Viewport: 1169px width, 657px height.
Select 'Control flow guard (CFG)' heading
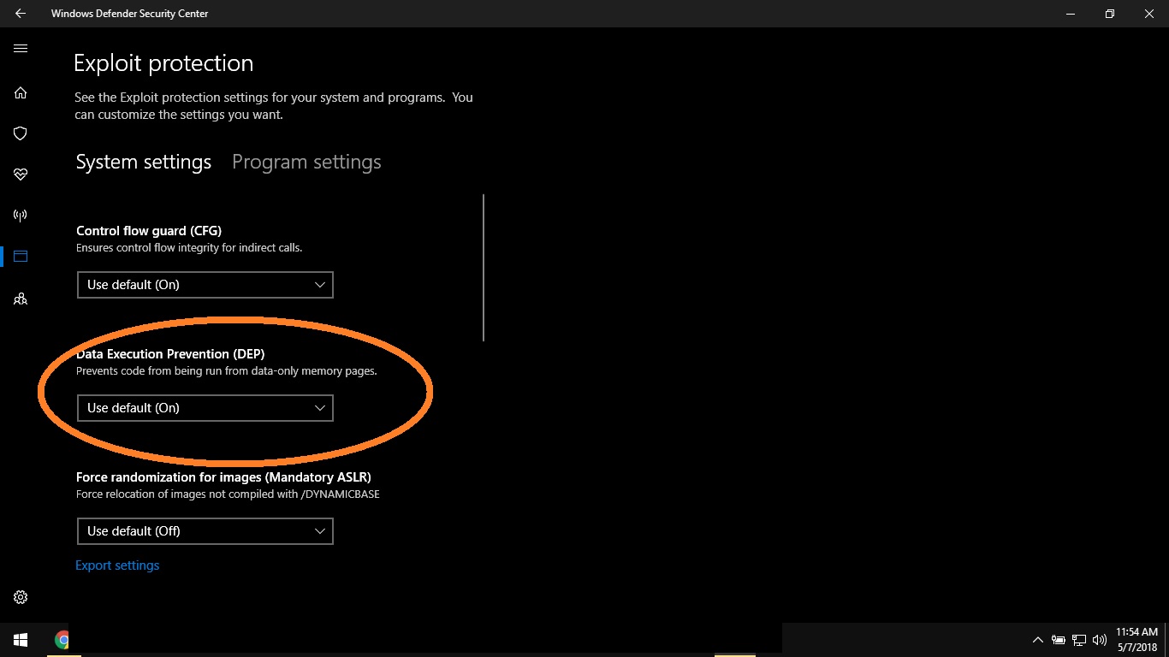149,231
